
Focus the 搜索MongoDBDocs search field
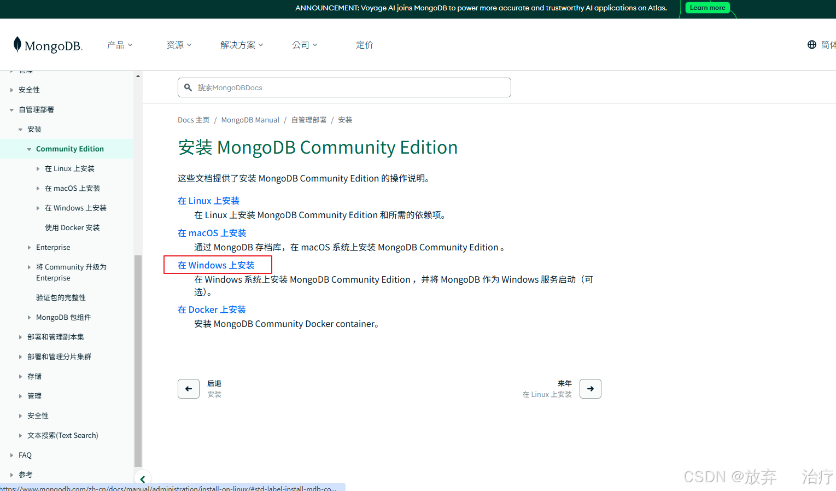point(344,87)
